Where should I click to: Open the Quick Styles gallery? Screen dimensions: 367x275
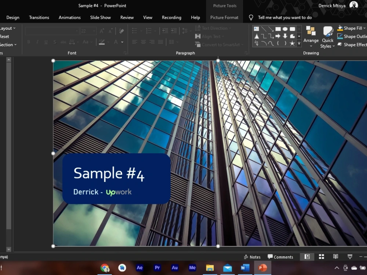click(327, 36)
